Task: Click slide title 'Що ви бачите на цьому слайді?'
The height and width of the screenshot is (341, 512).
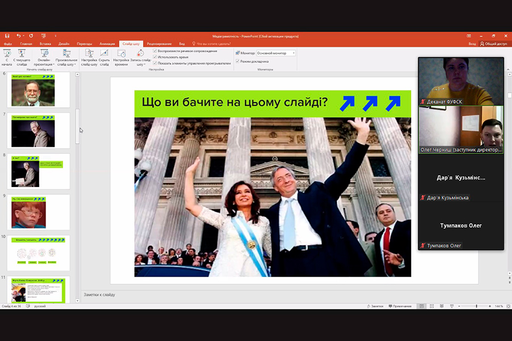Action: [x=234, y=102]
